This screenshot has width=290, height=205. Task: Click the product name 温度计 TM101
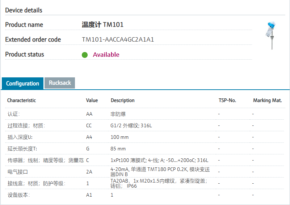point(103,25)
